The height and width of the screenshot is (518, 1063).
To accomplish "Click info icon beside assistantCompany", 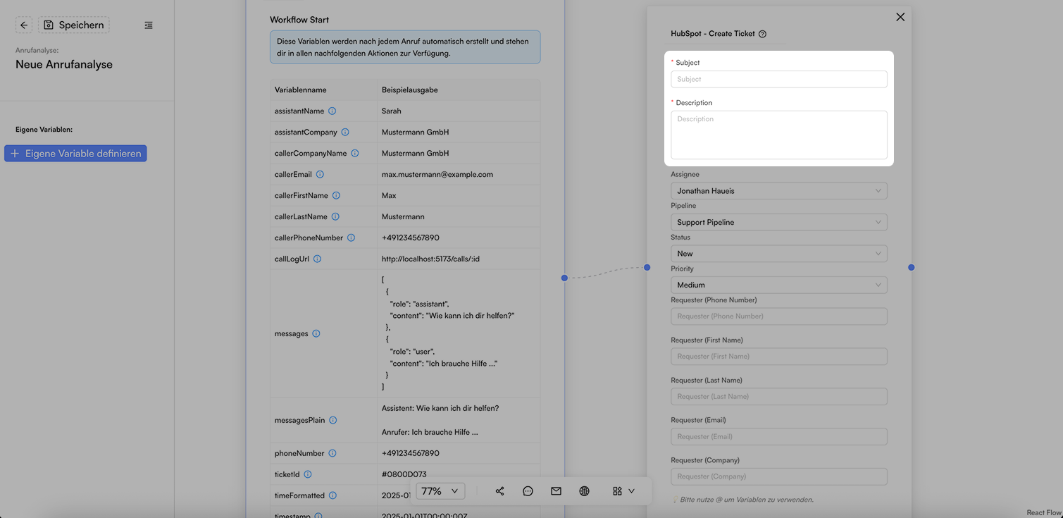I will click(x=345, y=132).
